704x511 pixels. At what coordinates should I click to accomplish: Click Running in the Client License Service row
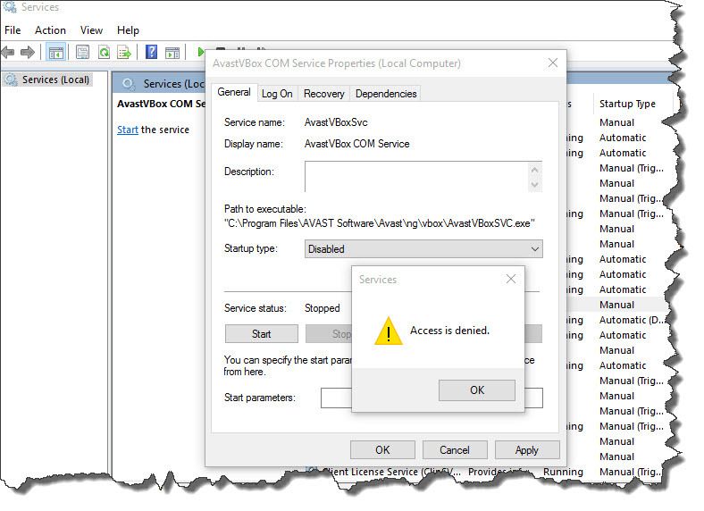563,472
